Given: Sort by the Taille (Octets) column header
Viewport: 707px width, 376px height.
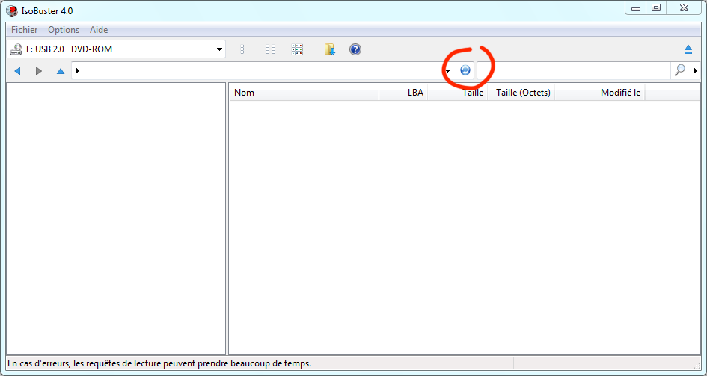Looking at the screenshot, I should pyautogui.click(x=521, y=93).
